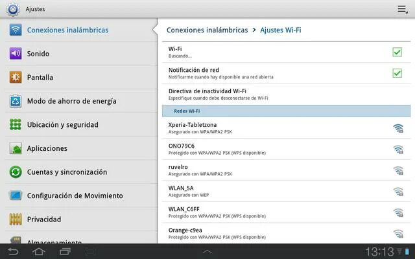415x259 pixels.
Task: Select Modo de ahorro de energía
Action: 81,101
